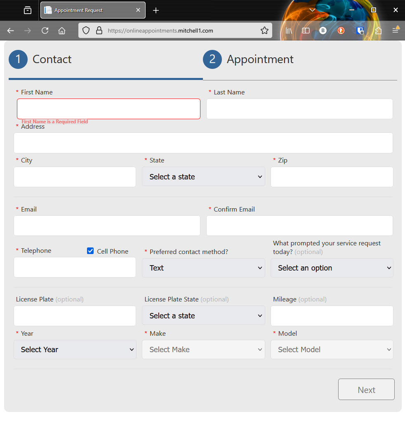Open the list all tabs chevron
The height and width of the screenshot is (426, 405).
(312, 10)
